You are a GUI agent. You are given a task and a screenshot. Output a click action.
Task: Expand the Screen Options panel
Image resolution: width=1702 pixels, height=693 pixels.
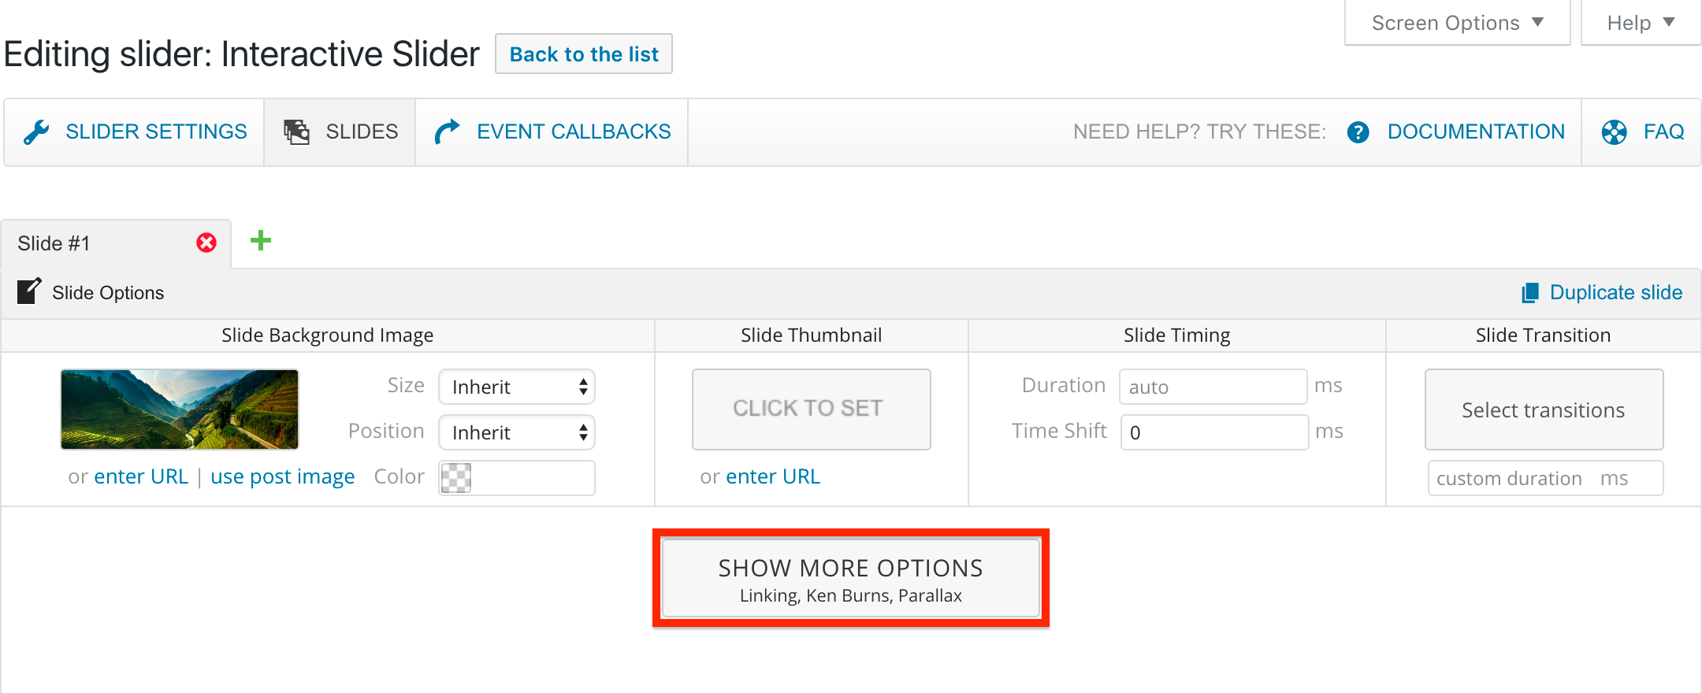tap(1457, 23)
